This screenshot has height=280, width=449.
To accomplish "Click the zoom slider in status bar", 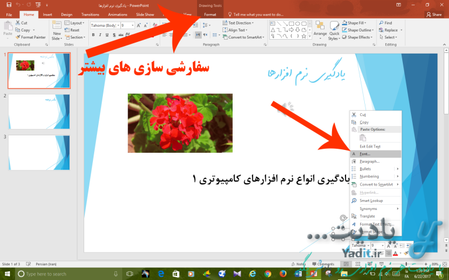I will [406, 264].
